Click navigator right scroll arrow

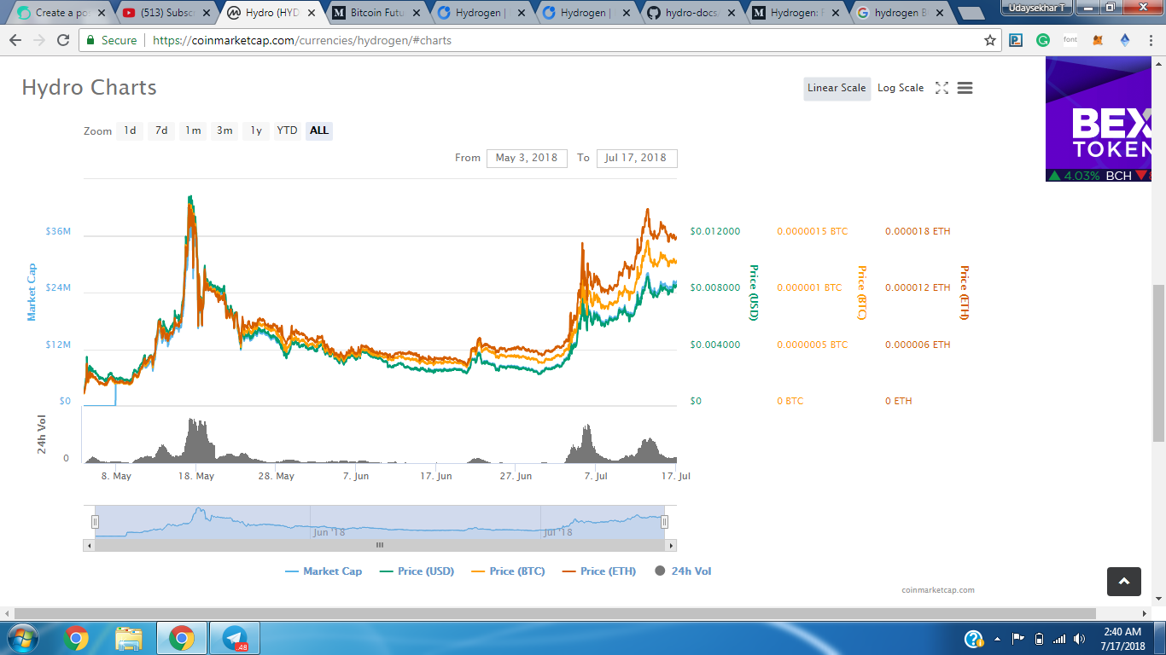(x=671, y=545)
